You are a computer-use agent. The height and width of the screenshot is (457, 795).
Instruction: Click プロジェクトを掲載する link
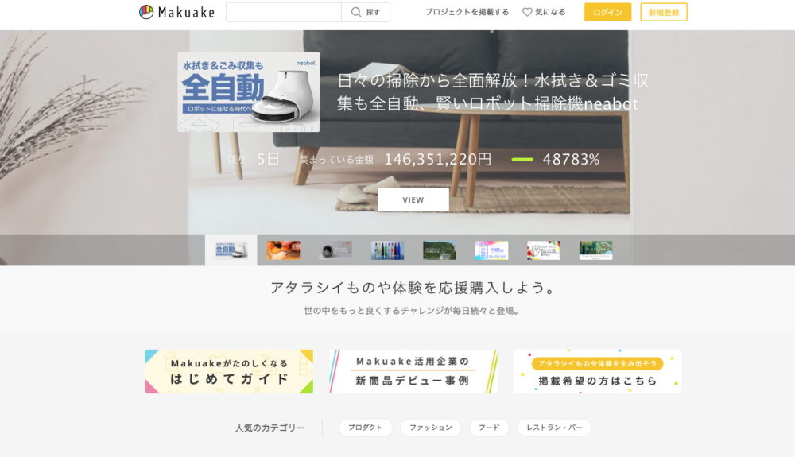467,12
